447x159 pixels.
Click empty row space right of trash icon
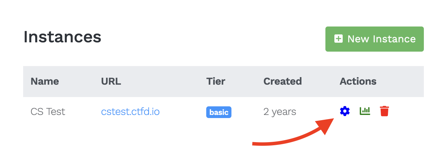(408, 112)
